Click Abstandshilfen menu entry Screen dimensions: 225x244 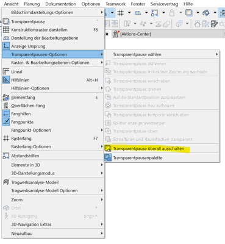[x=53, y=156]
